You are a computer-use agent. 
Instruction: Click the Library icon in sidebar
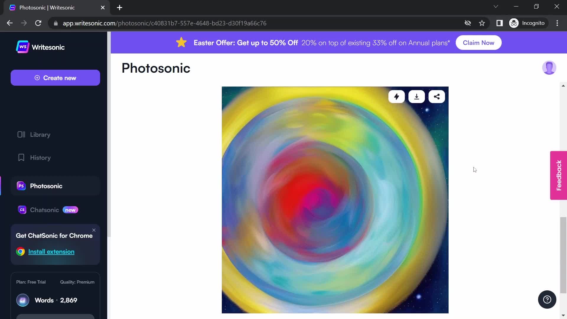tap(21, 134)
